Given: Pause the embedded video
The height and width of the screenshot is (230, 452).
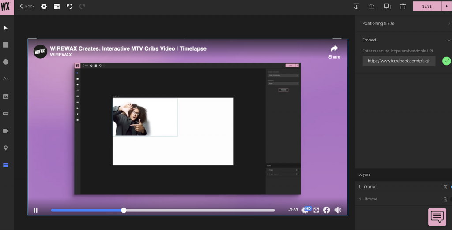Looking at the screenshot, I should point(35,210).
